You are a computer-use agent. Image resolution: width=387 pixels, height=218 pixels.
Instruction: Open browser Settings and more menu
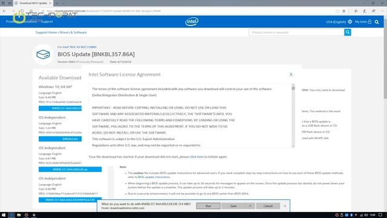point(382,11)
